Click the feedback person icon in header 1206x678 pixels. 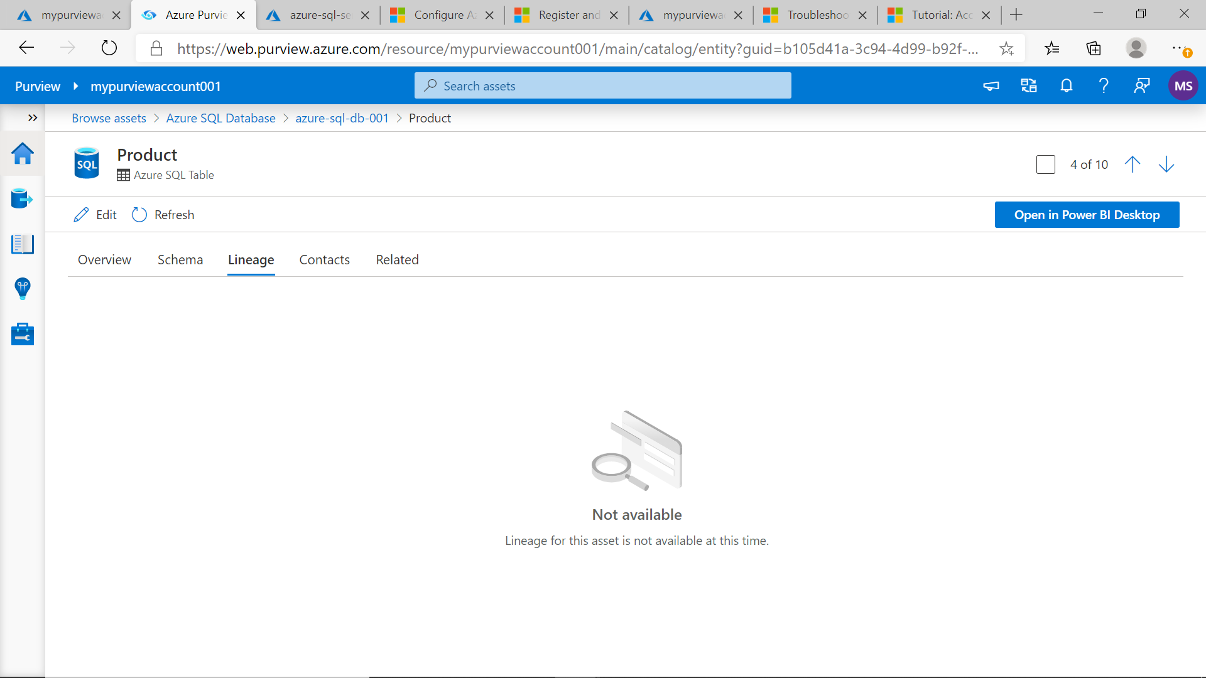pos(1142,86)
